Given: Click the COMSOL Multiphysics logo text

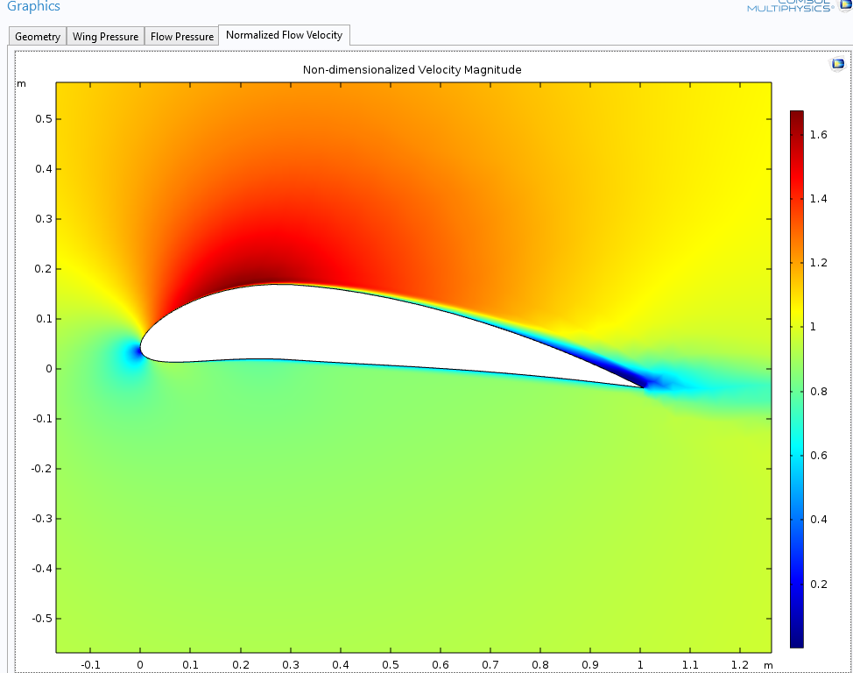Looking at the screenshot, I should click(791, 6).
